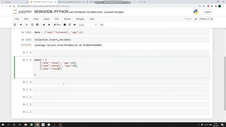Open the Chrome profile avatar
The width and height of the screenshot is (226, 127).
pos(220,6)
